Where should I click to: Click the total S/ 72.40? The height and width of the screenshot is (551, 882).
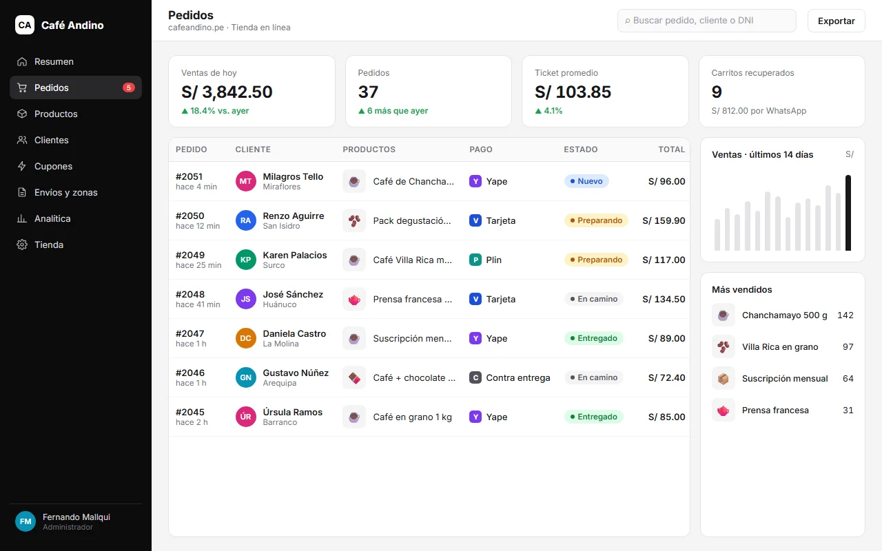click(x=667, y=377)
